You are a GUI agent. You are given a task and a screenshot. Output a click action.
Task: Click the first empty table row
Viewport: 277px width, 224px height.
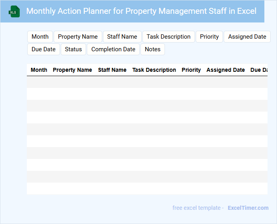pyautogui.click(x=147, y=82)
